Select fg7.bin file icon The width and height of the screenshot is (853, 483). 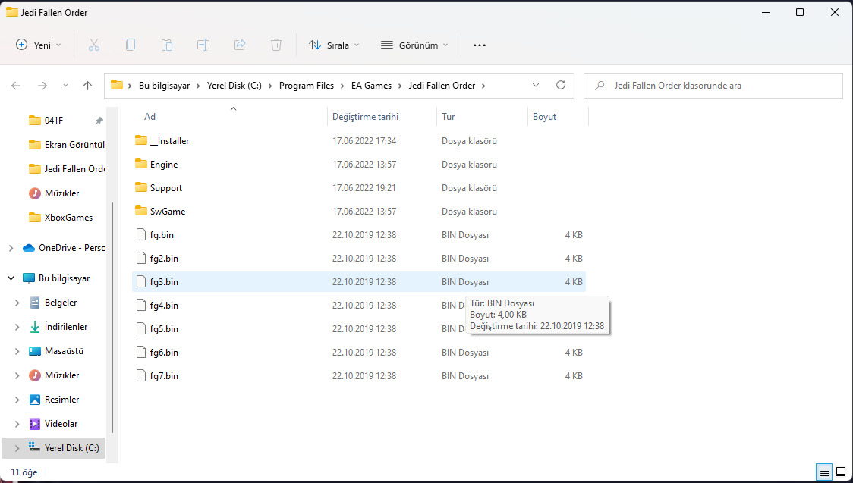click(x=141, y=375)
